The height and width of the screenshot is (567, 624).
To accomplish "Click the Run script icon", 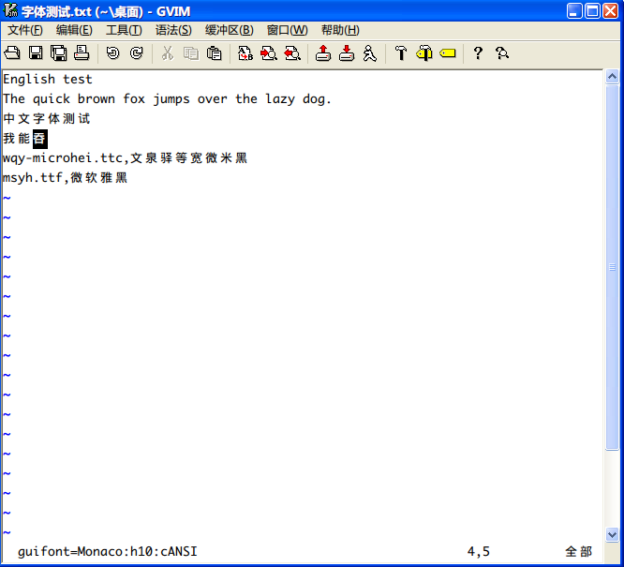I will pos(370,53).
